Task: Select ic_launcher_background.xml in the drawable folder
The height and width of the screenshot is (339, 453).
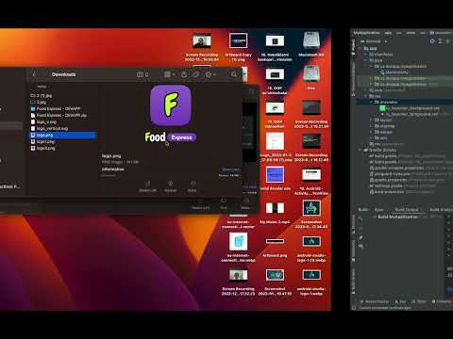Action: (410, 108)
